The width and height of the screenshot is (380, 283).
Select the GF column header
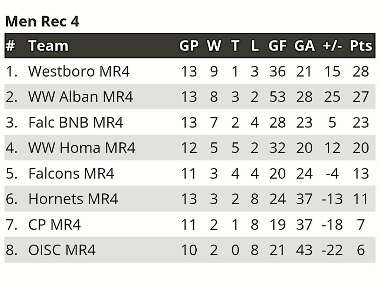[278, 46]
